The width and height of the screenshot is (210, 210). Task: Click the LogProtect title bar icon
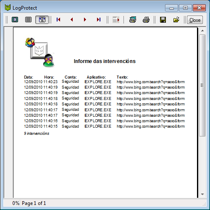point(8,8)
